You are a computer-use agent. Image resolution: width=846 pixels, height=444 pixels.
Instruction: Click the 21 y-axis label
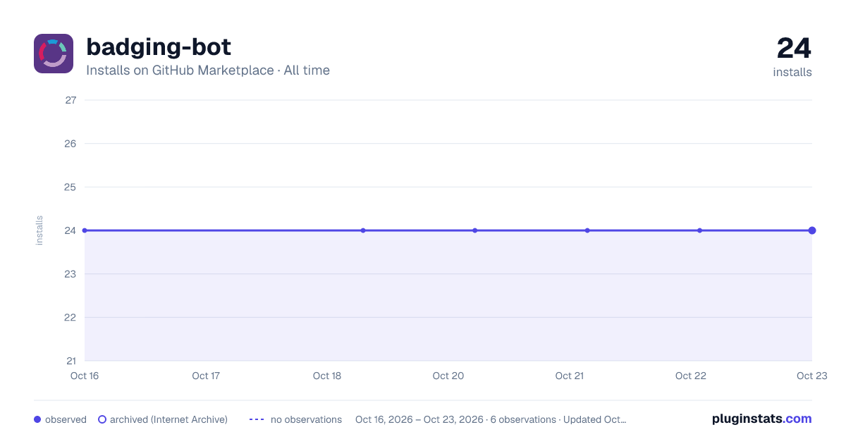pos(70,362)
